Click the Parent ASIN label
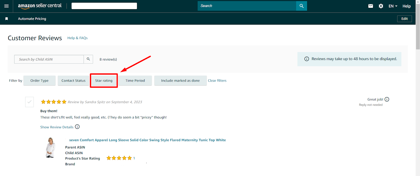This screenshot has height=176, width=420. point(75,147)
